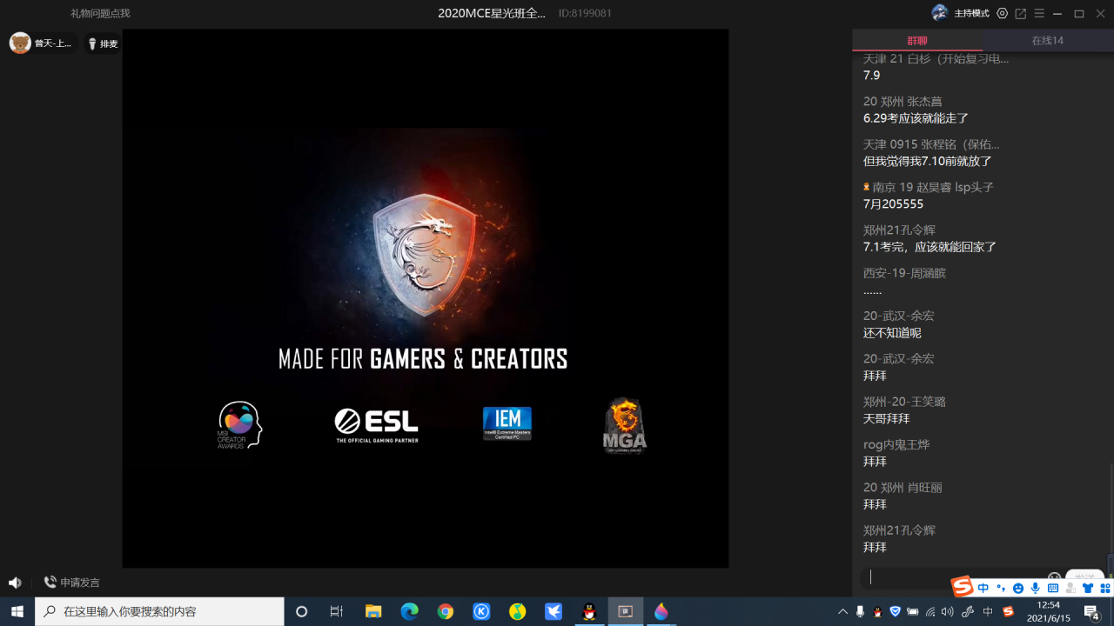Open Cortana circle on taskbar

[302, 611]
